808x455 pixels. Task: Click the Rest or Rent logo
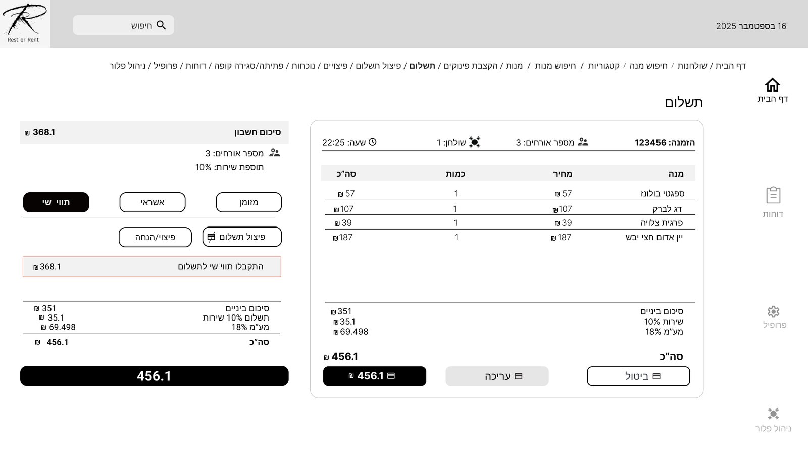point(24,23)
